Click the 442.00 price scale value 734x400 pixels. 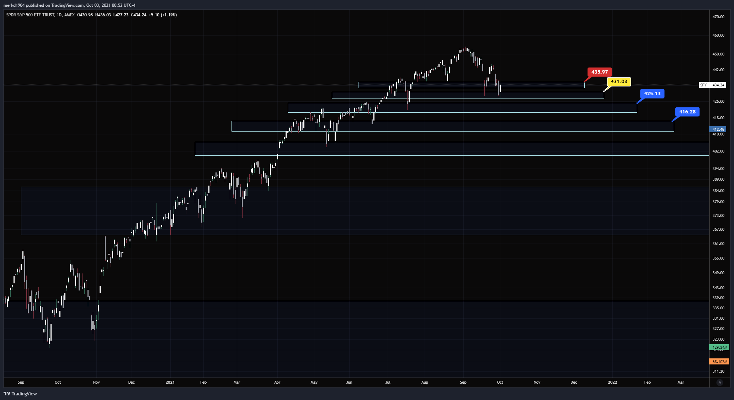pyautogui.click(x=718, y=70)
